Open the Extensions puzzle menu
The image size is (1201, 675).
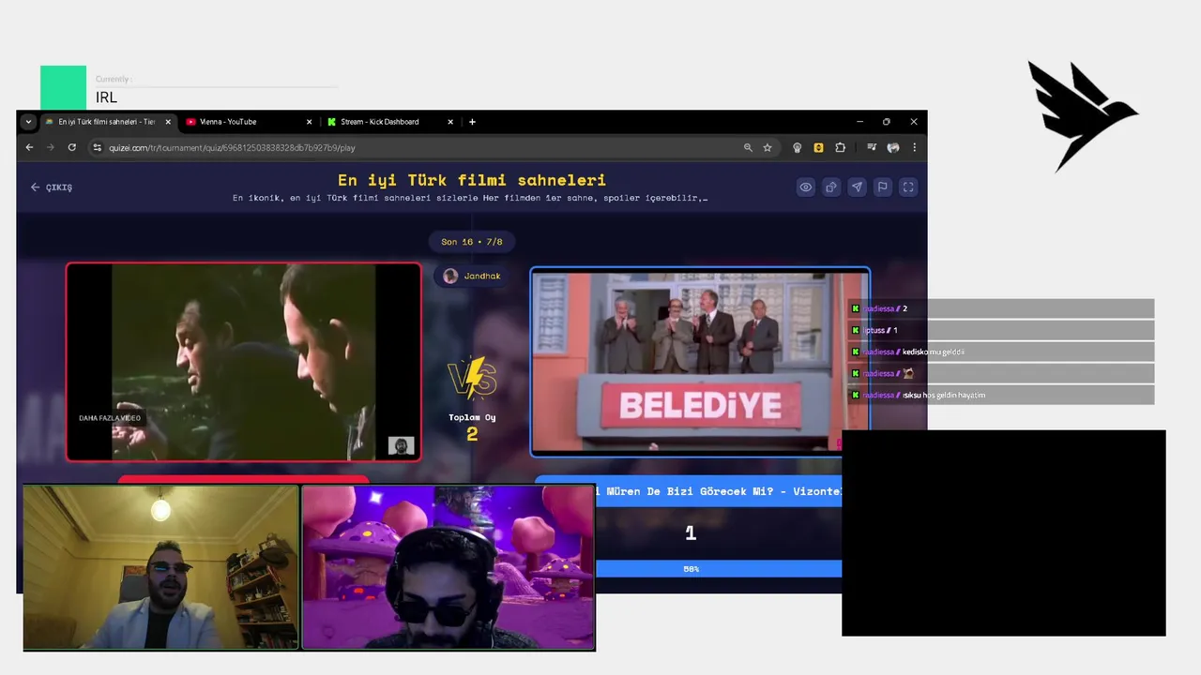point(840,147)
